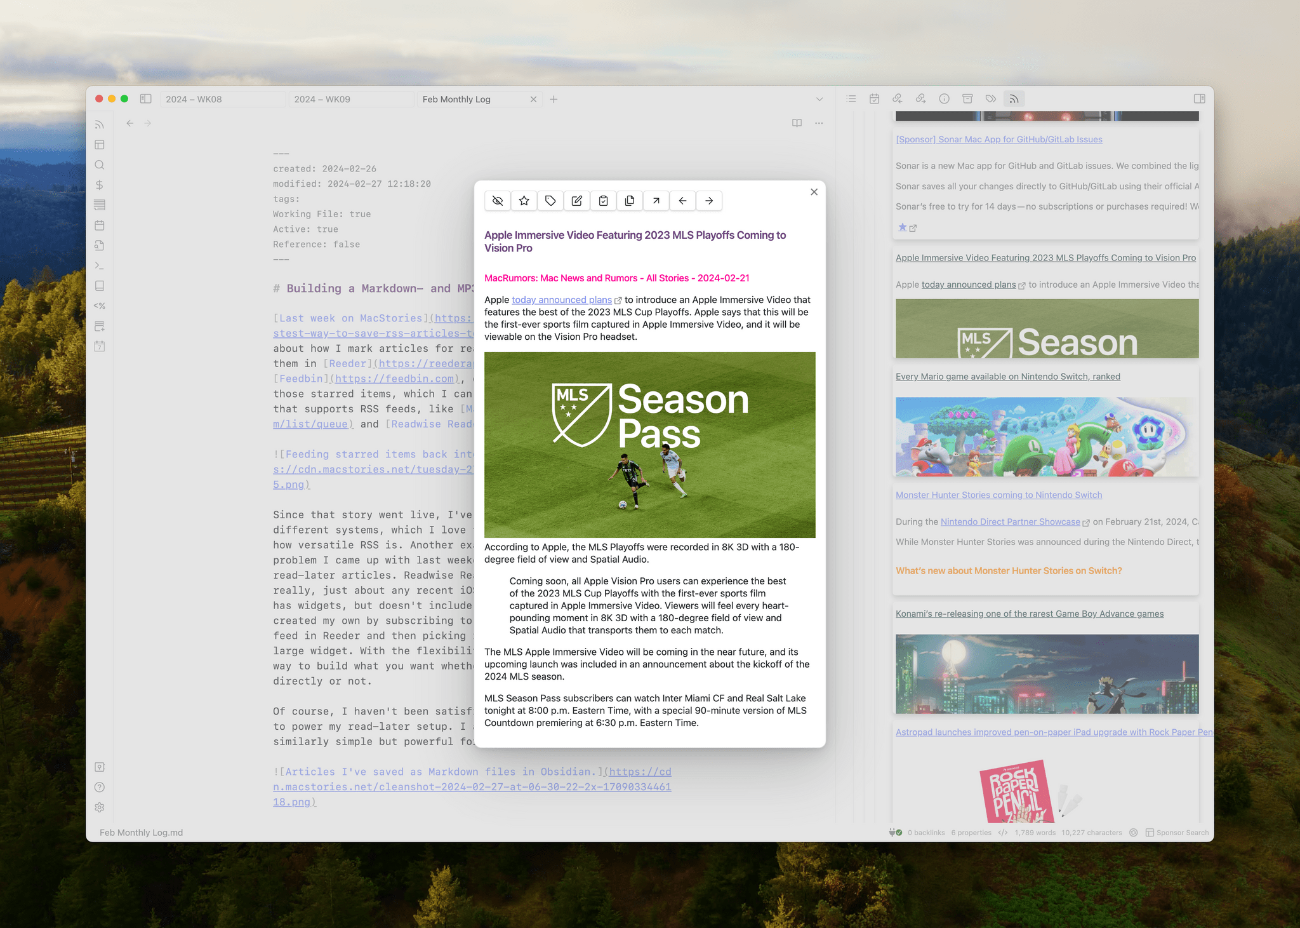Screen dimensions: 1300x928
Task: Click the calendar 7 ribbon icon
Action: point(100,347)
